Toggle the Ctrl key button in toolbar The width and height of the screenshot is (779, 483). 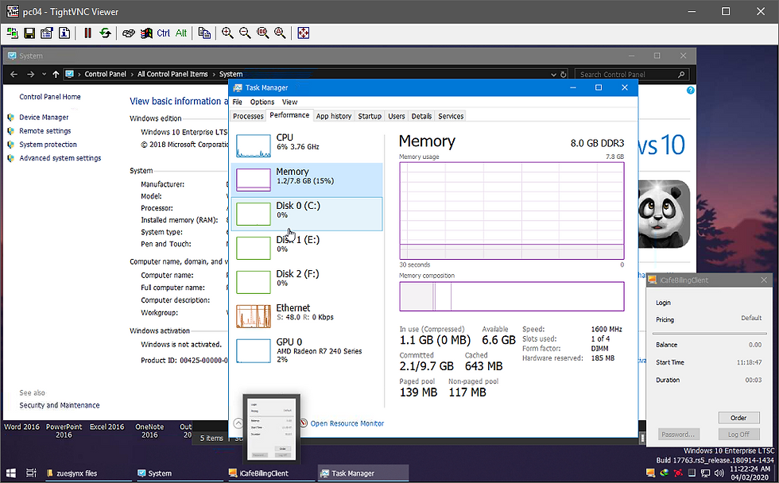pyautogui.click(x=164, y=33)
